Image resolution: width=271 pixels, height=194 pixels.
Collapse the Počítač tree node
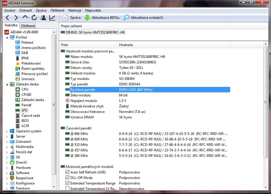click(x=7, y=37)
